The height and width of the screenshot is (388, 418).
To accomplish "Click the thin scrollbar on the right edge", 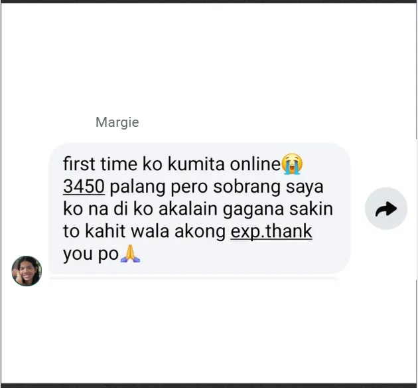I will click(x=417, y=209).
